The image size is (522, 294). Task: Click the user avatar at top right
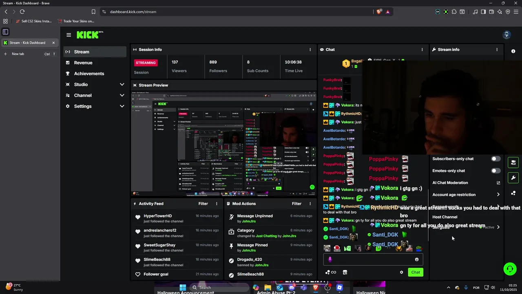click(507, 35)
